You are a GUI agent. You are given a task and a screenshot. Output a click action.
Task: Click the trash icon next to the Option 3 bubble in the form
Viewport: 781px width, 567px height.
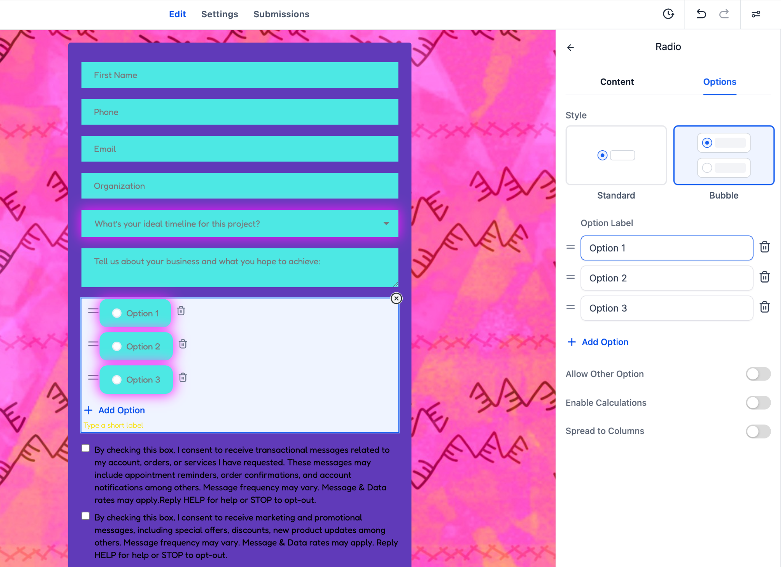point(183,377)
